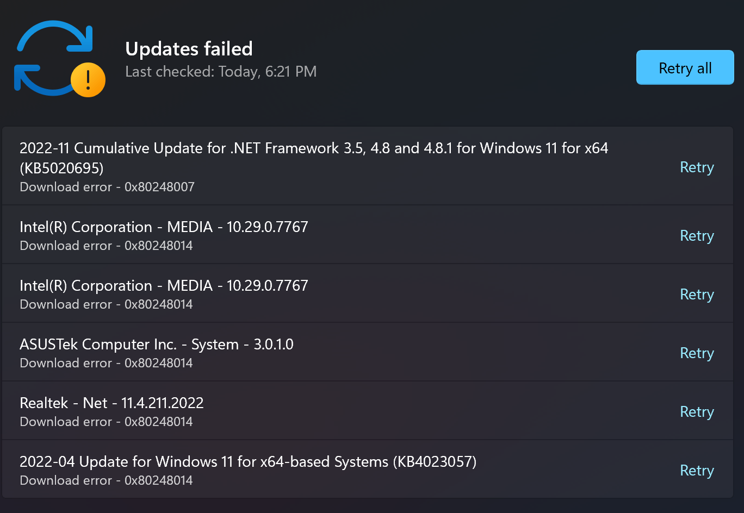Retry the Realtek Net 11.4.211.2022 update
This screenshot has height=513, width=744.
pyautogui.click(x=697, y=412)
